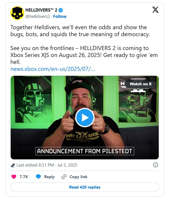Click the Reply label
Image resolution: width=170 pixels, height=201 pixels.
click(49, 177)
